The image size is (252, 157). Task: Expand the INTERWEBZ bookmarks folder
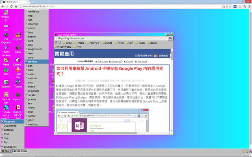63,47
